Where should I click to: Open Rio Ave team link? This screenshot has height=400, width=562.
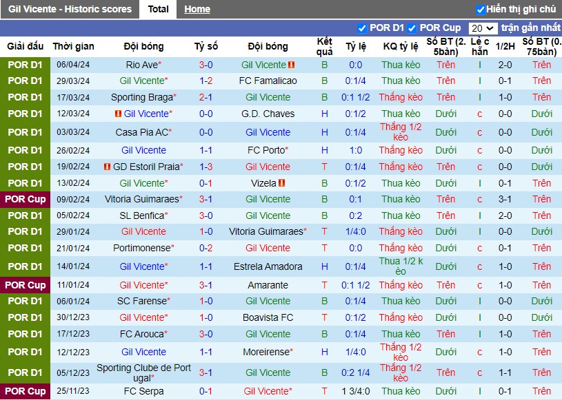tap(142, 65)
